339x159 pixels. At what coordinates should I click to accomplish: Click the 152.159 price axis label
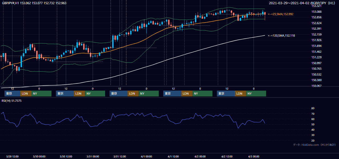pyautogui.click(x=317, y=34)
